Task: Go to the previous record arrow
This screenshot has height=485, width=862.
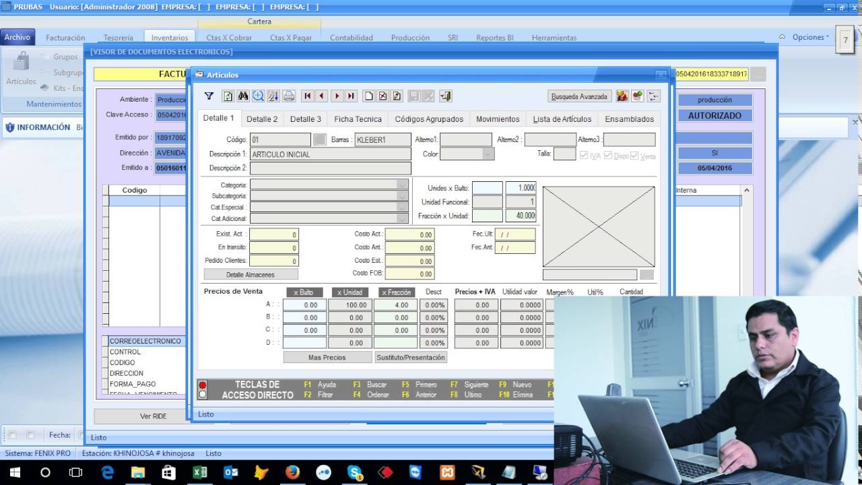Action: coord(322,96)
